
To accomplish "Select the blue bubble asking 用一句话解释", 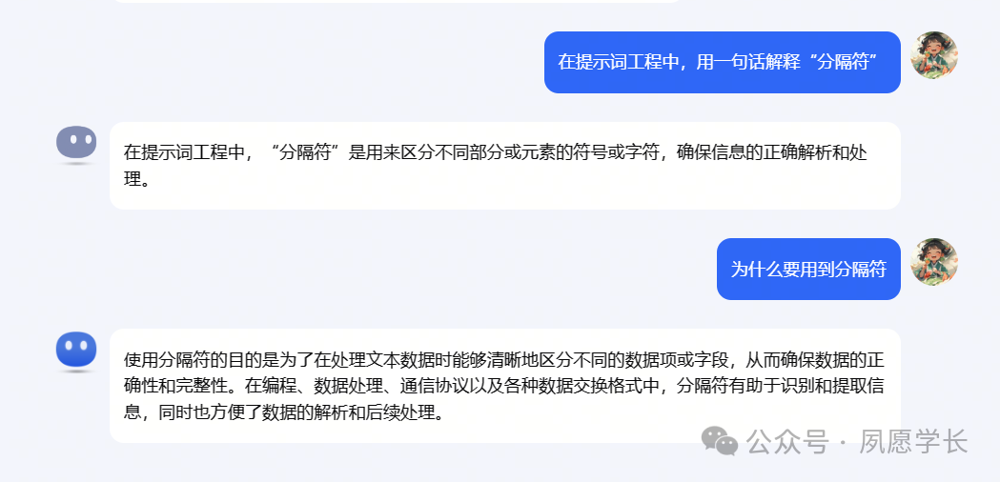I will pyautogui.click(x=722, y=63).
